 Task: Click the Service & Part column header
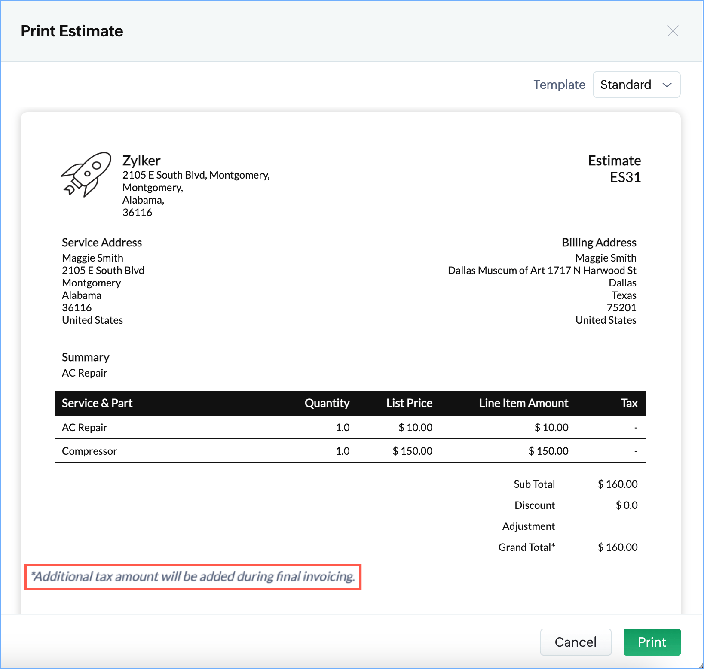click(x=97, y=403)
